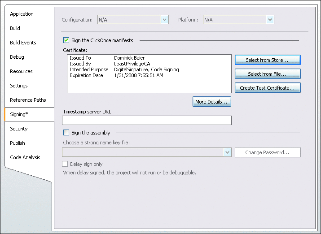Click the Issued By label
The width and height of the screenshot is (321, 234).
(80, 64)
